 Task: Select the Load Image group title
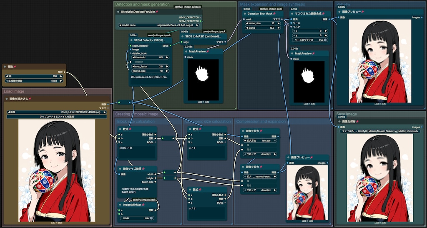(14, 91)
